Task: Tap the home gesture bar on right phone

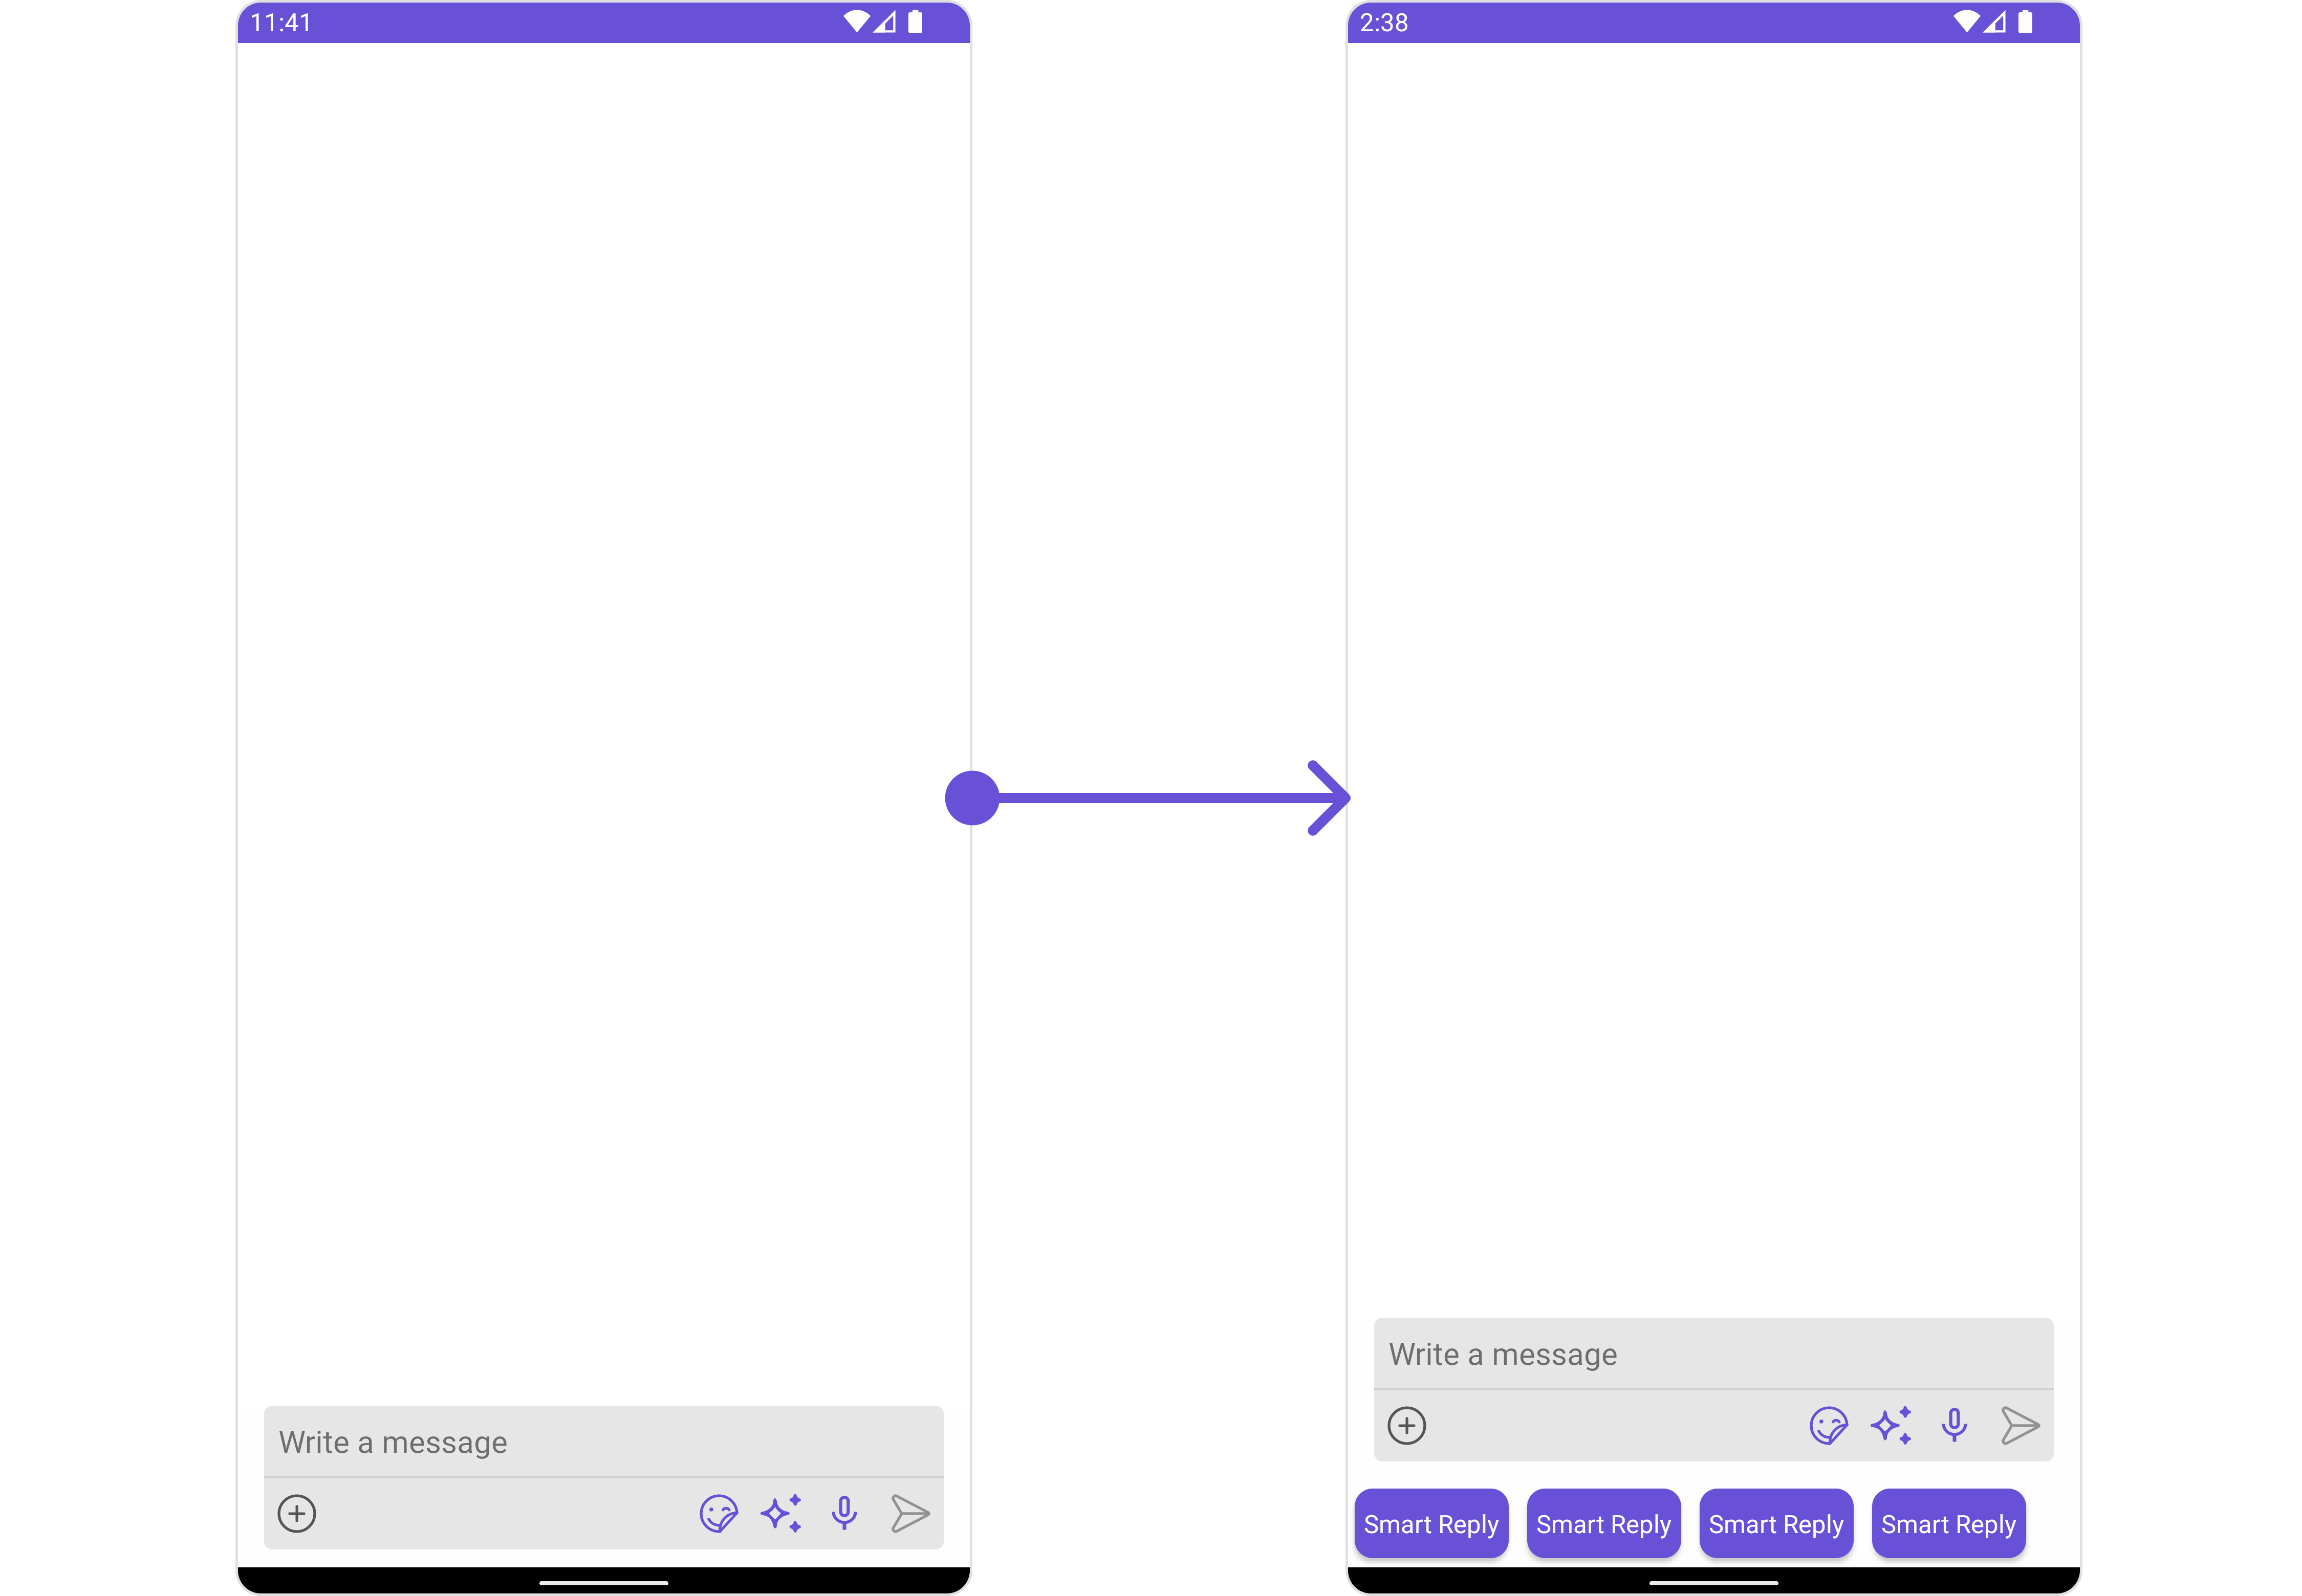Action: (1713, 1583)
